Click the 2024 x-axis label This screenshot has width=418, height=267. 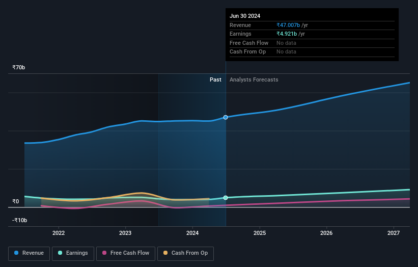pyautogui.click(x=192, y=233)
